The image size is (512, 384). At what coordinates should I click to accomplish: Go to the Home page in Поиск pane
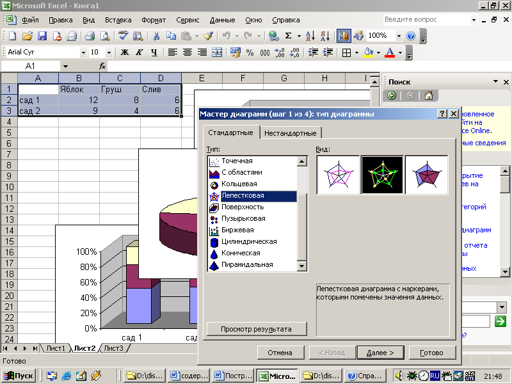pos(429,95)
